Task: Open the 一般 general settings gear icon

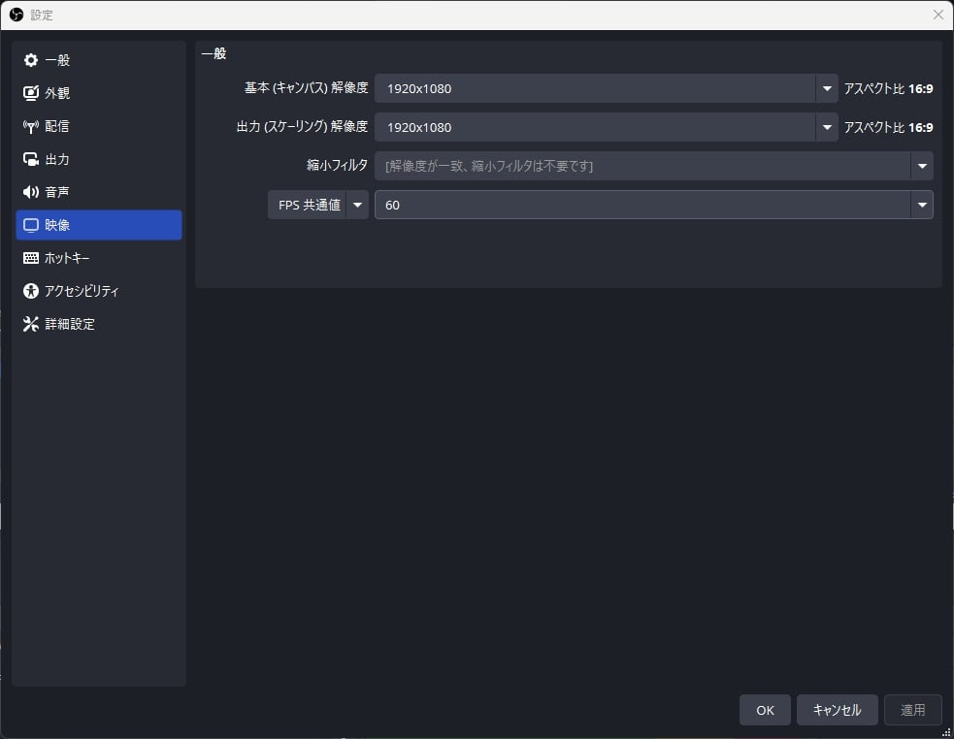Action: click(31, 59)
